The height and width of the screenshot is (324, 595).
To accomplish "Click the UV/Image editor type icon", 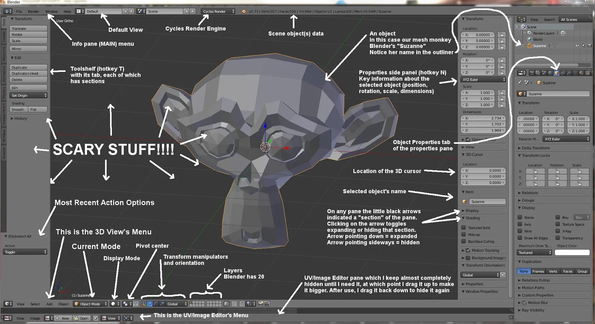I will 8,318.
